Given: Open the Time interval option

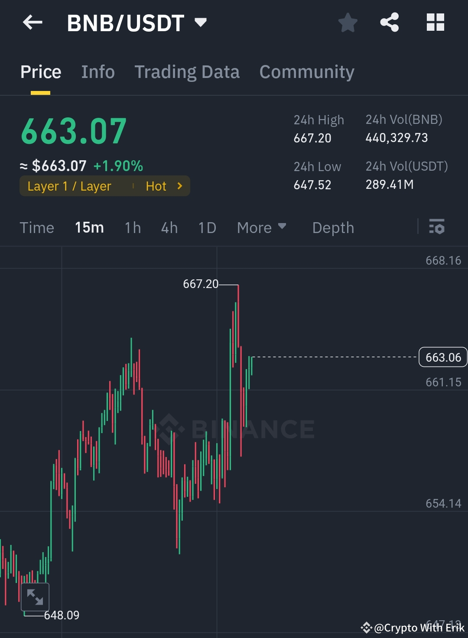Looking at the screenshot, I should pos(37,227).
